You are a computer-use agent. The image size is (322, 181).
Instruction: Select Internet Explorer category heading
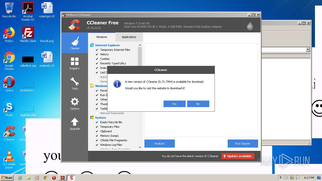[x=107, y=45]
